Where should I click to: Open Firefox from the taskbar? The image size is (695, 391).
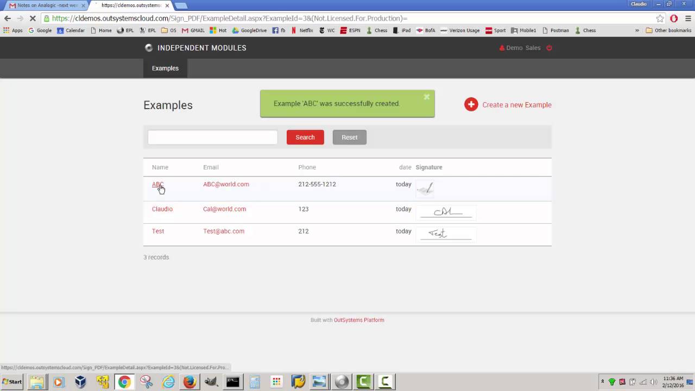pos(189,382)
